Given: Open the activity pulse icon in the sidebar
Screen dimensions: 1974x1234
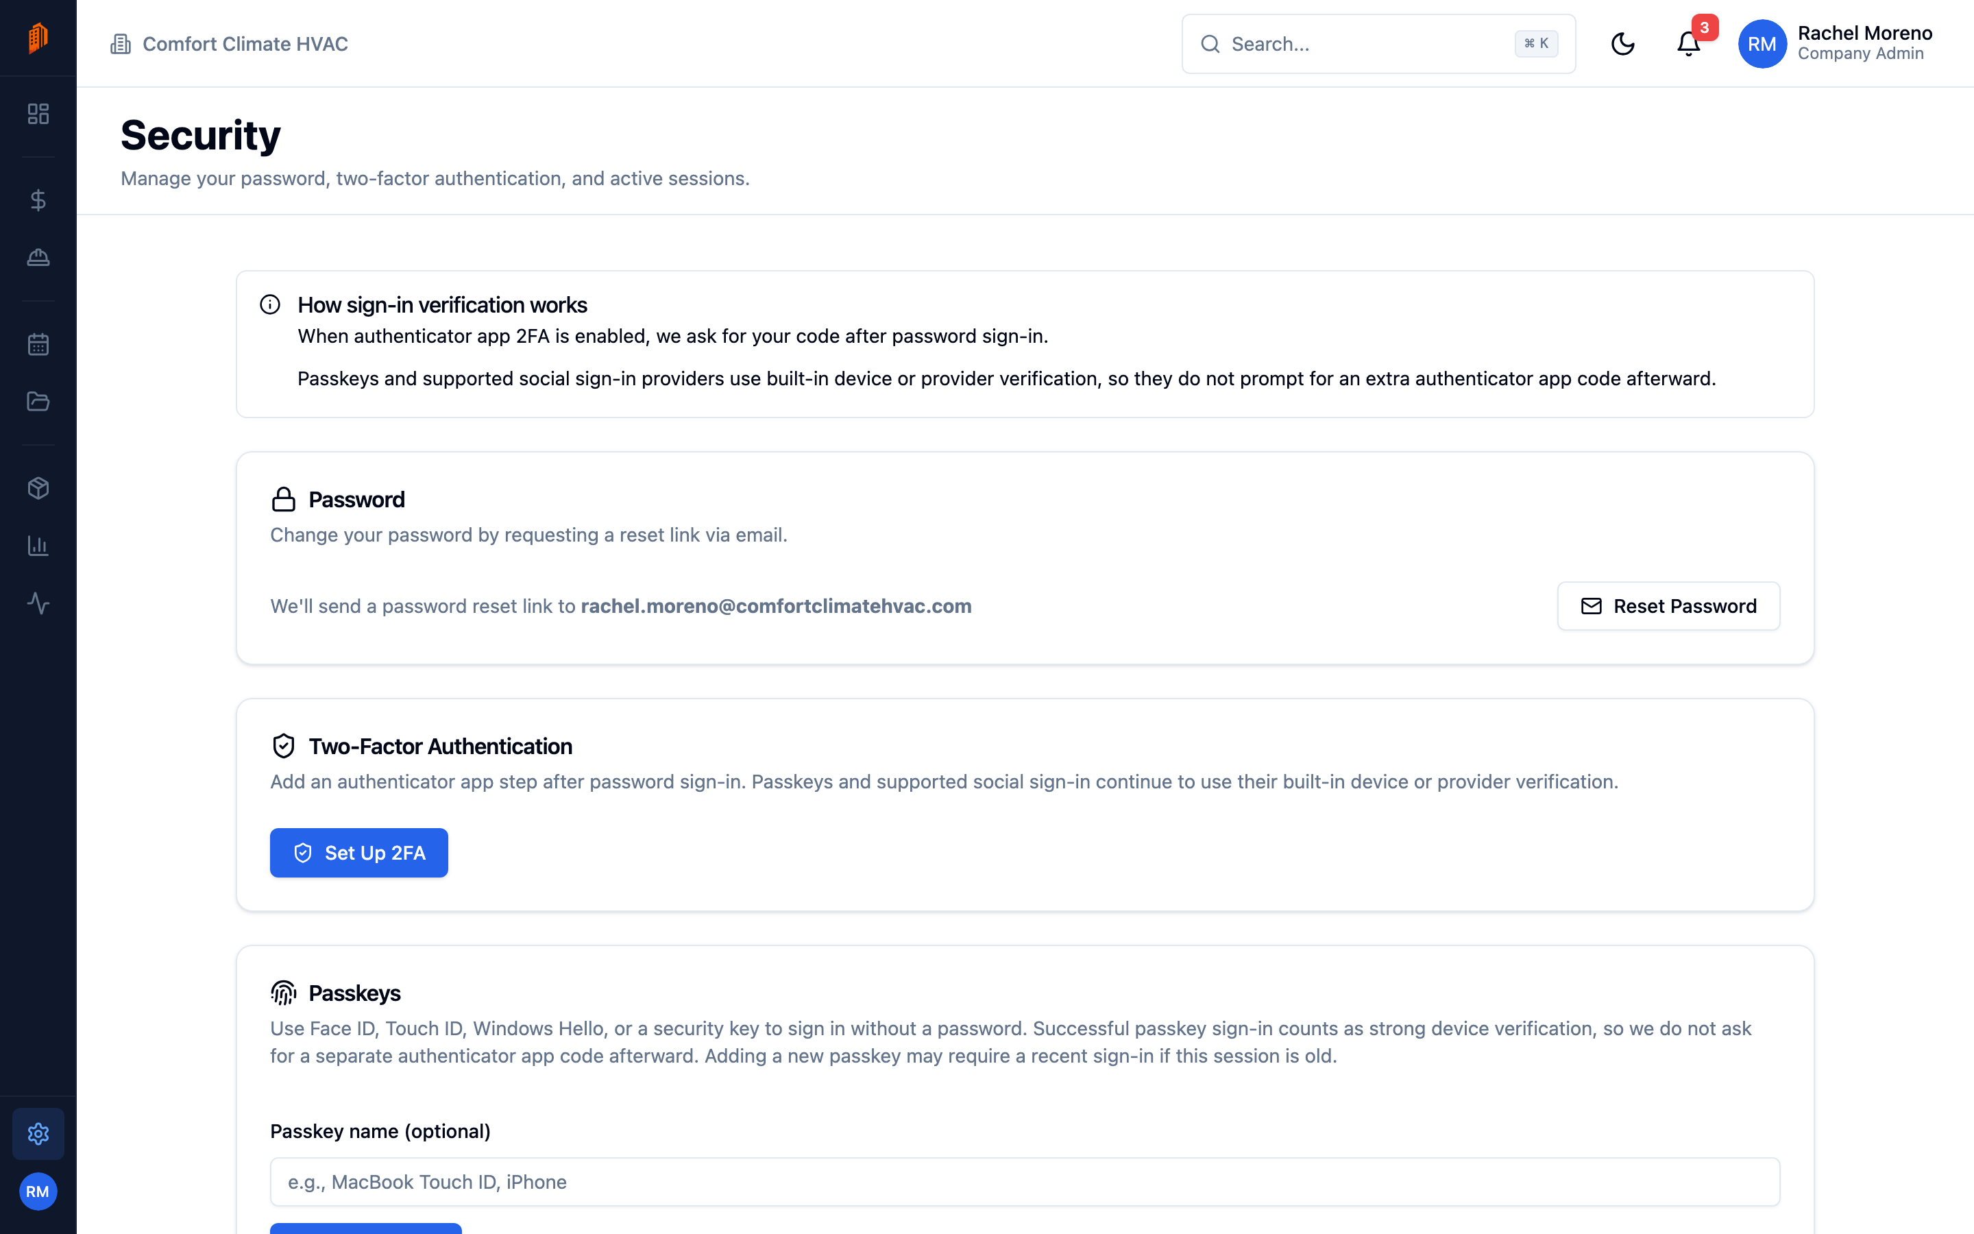Looking at the screenshot, I should (x=38, y=603).
